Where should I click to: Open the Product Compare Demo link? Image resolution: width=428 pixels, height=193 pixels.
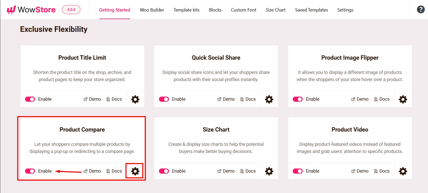(92, 171)
